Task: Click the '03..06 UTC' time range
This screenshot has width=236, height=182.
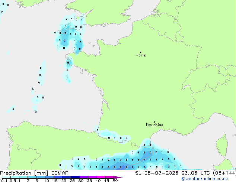Action: (195, 173)
